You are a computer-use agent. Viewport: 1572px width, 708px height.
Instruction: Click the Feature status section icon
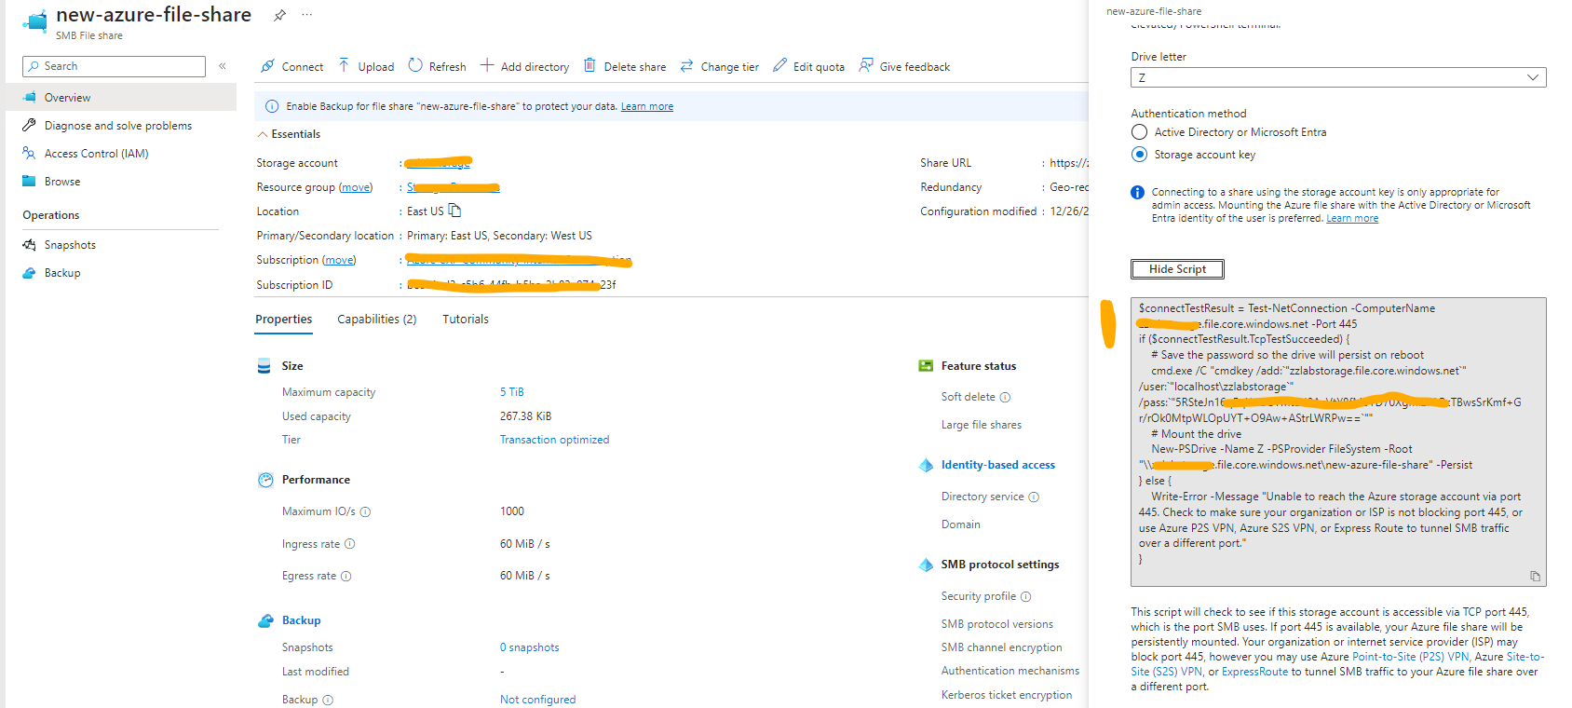[926, 366]
